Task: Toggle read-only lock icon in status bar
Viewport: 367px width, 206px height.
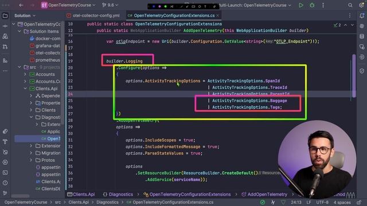Action: pos(359,202)
